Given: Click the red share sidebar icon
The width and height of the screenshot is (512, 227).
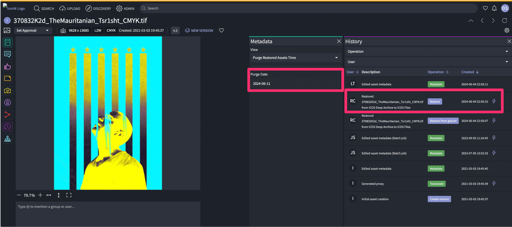Looking at the screenshot, I should (x=7, y=115).
